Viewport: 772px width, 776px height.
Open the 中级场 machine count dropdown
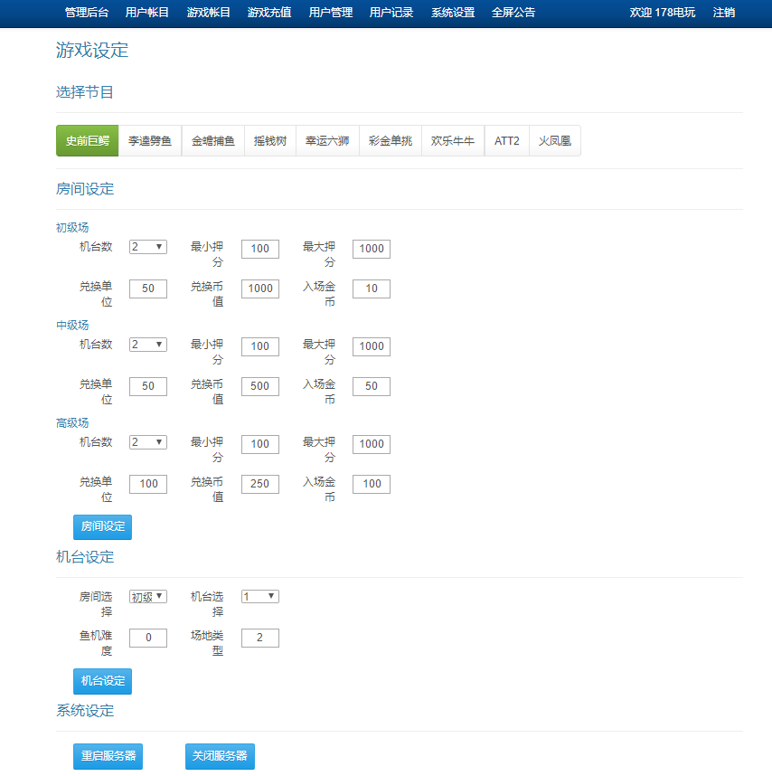(147, 345)
